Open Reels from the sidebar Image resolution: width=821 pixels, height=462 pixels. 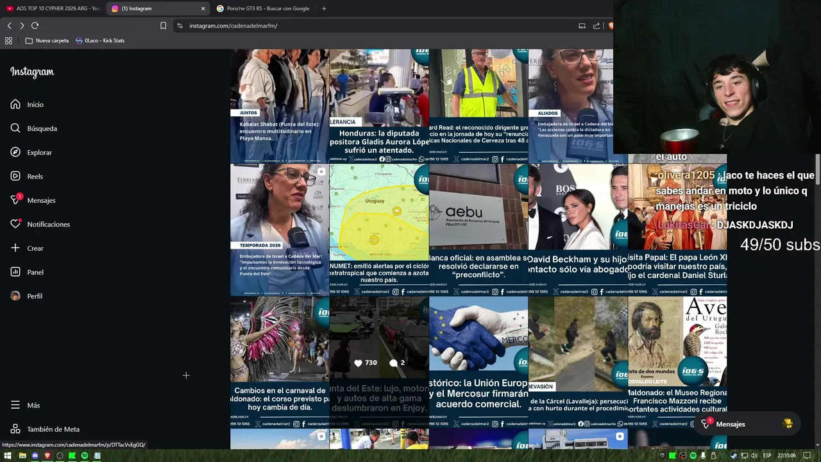pyautogui.click(x=26, y=176)
